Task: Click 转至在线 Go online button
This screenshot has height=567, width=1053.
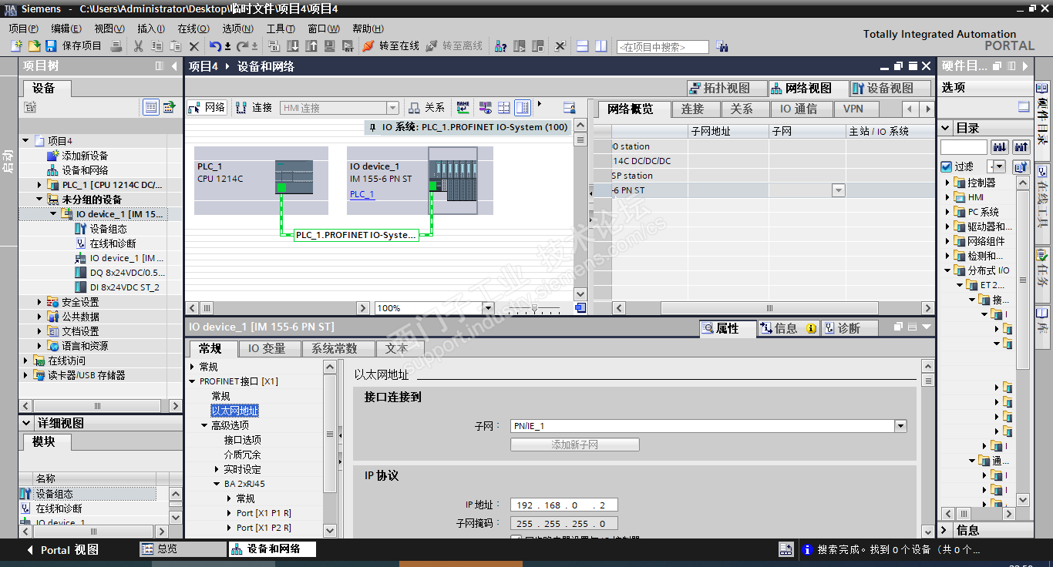Action: pyautogui.click(x=392, y=46)
